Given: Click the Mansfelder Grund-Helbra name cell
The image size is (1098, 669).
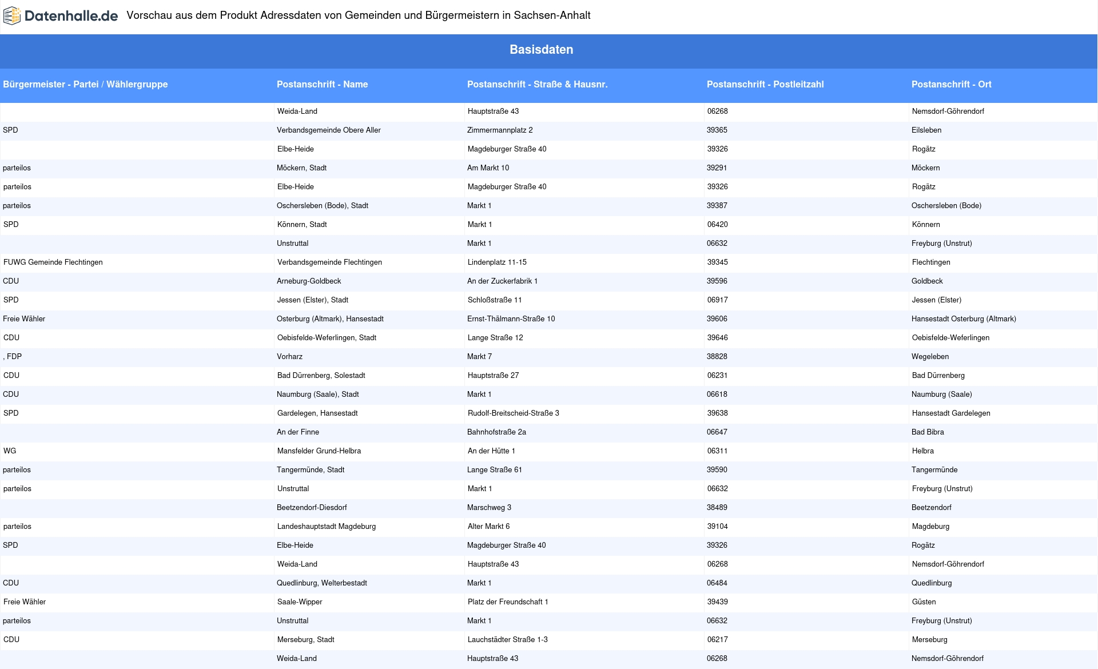Looking at the screenshot, I should [319, 451].
